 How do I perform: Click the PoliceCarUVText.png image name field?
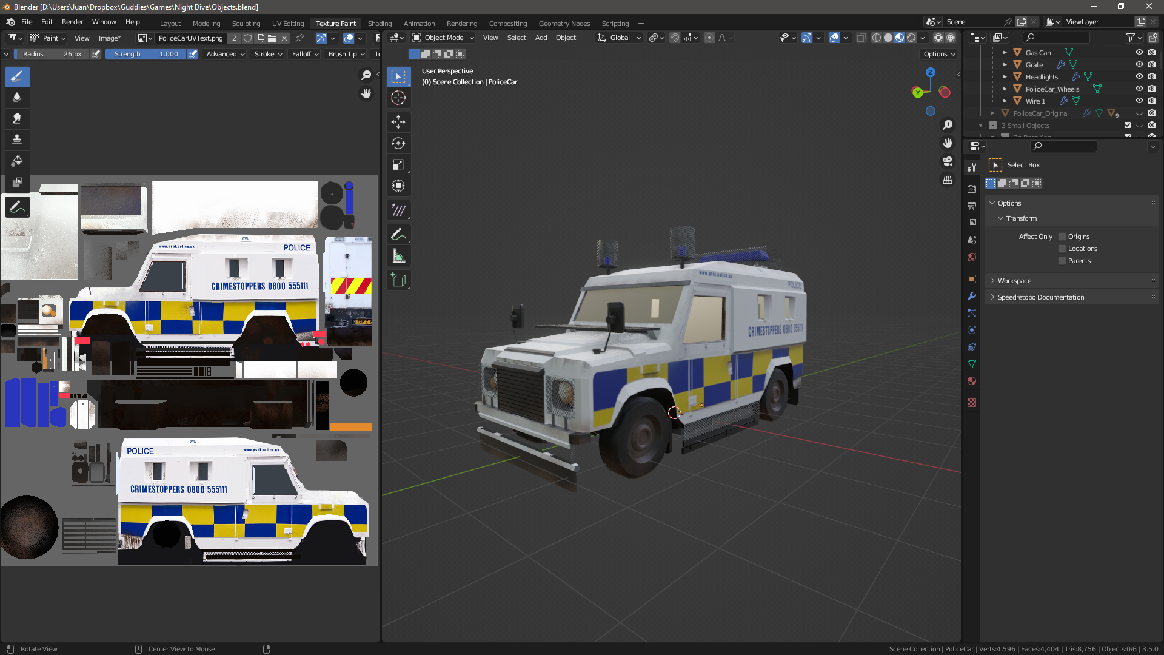pos(190,38)
